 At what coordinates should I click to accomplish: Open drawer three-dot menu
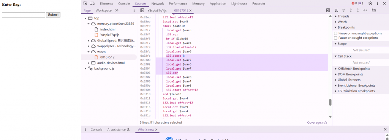(x=85, y=130)
